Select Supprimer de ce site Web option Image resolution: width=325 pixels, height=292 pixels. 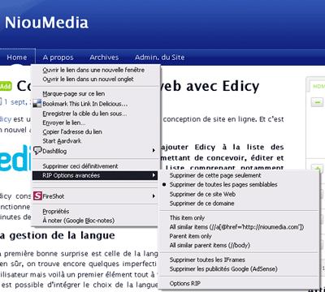(x=202, y=194)
